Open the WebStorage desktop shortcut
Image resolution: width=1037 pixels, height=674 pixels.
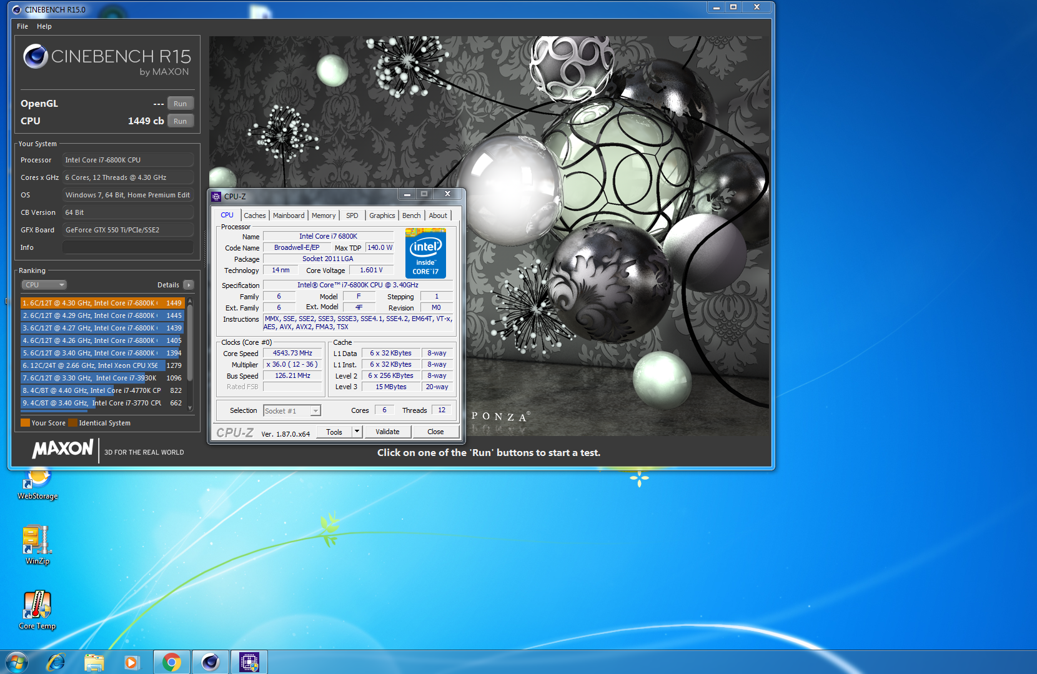coord(37,485)
